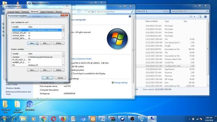Viewport: 217px width, 122px height.
Task: Select the Old Firefox Data desktop folder
Action: [5, 107]
